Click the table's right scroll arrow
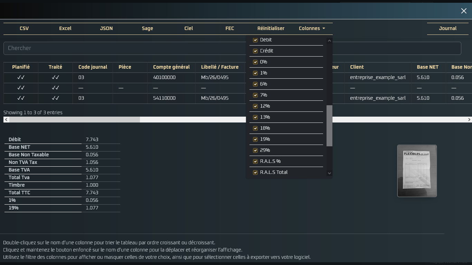The height and width of the screenshot is (265, 472). 469,119
